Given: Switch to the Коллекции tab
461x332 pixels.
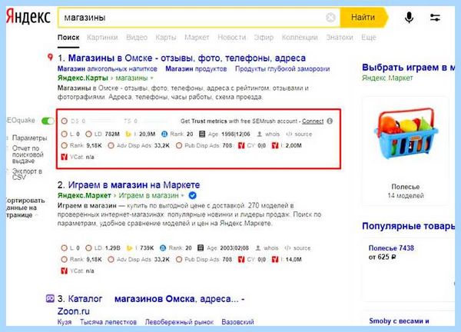Looking at the screenshot, I should pyautogui.click(x=300, y=38).
